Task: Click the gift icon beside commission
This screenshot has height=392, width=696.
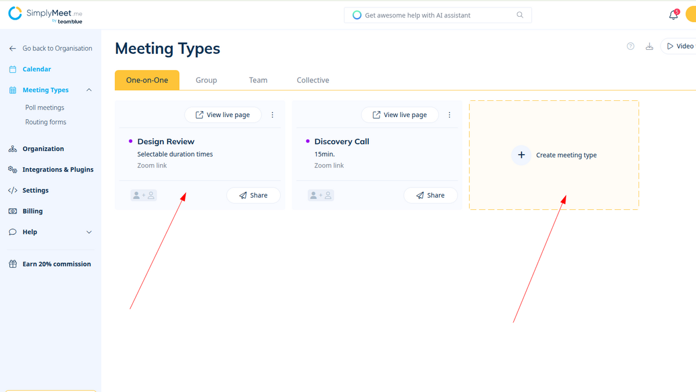Action: tap(13, 264)
